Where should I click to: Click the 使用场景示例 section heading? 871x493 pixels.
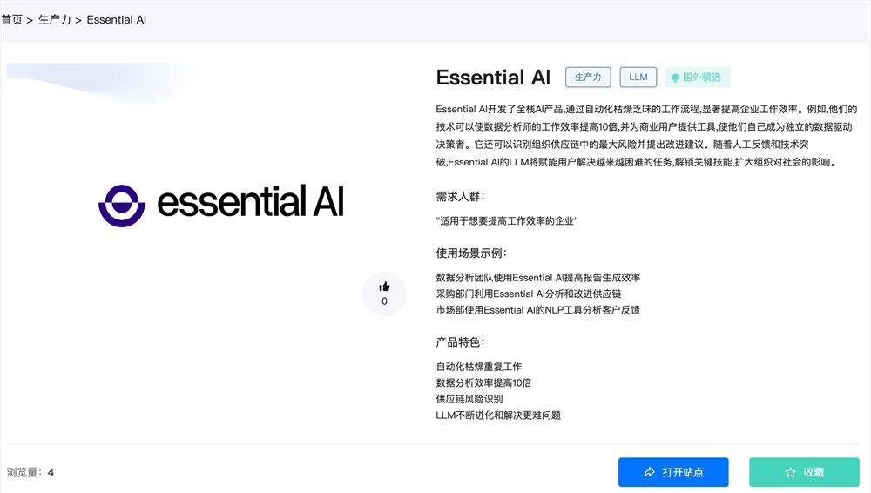471,253
